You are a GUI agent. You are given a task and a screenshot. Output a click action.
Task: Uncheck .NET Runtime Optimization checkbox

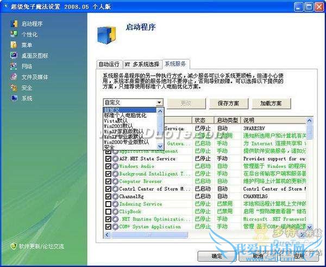coord(108,219)
